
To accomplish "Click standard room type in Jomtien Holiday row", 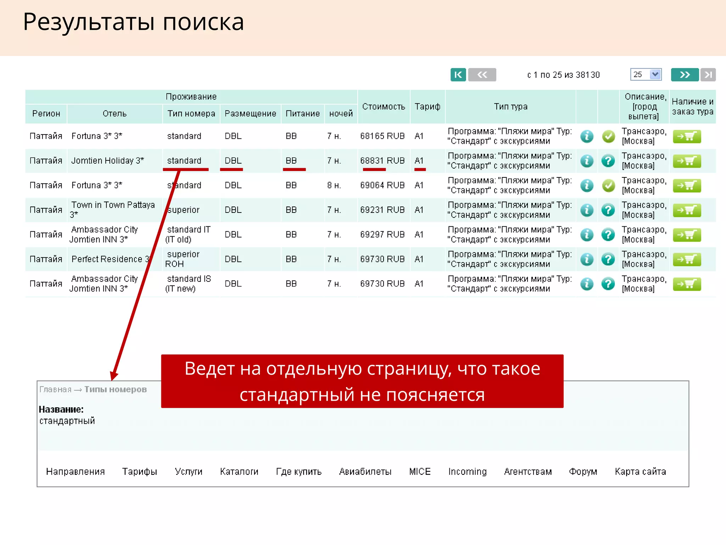I will pos(184,161).
